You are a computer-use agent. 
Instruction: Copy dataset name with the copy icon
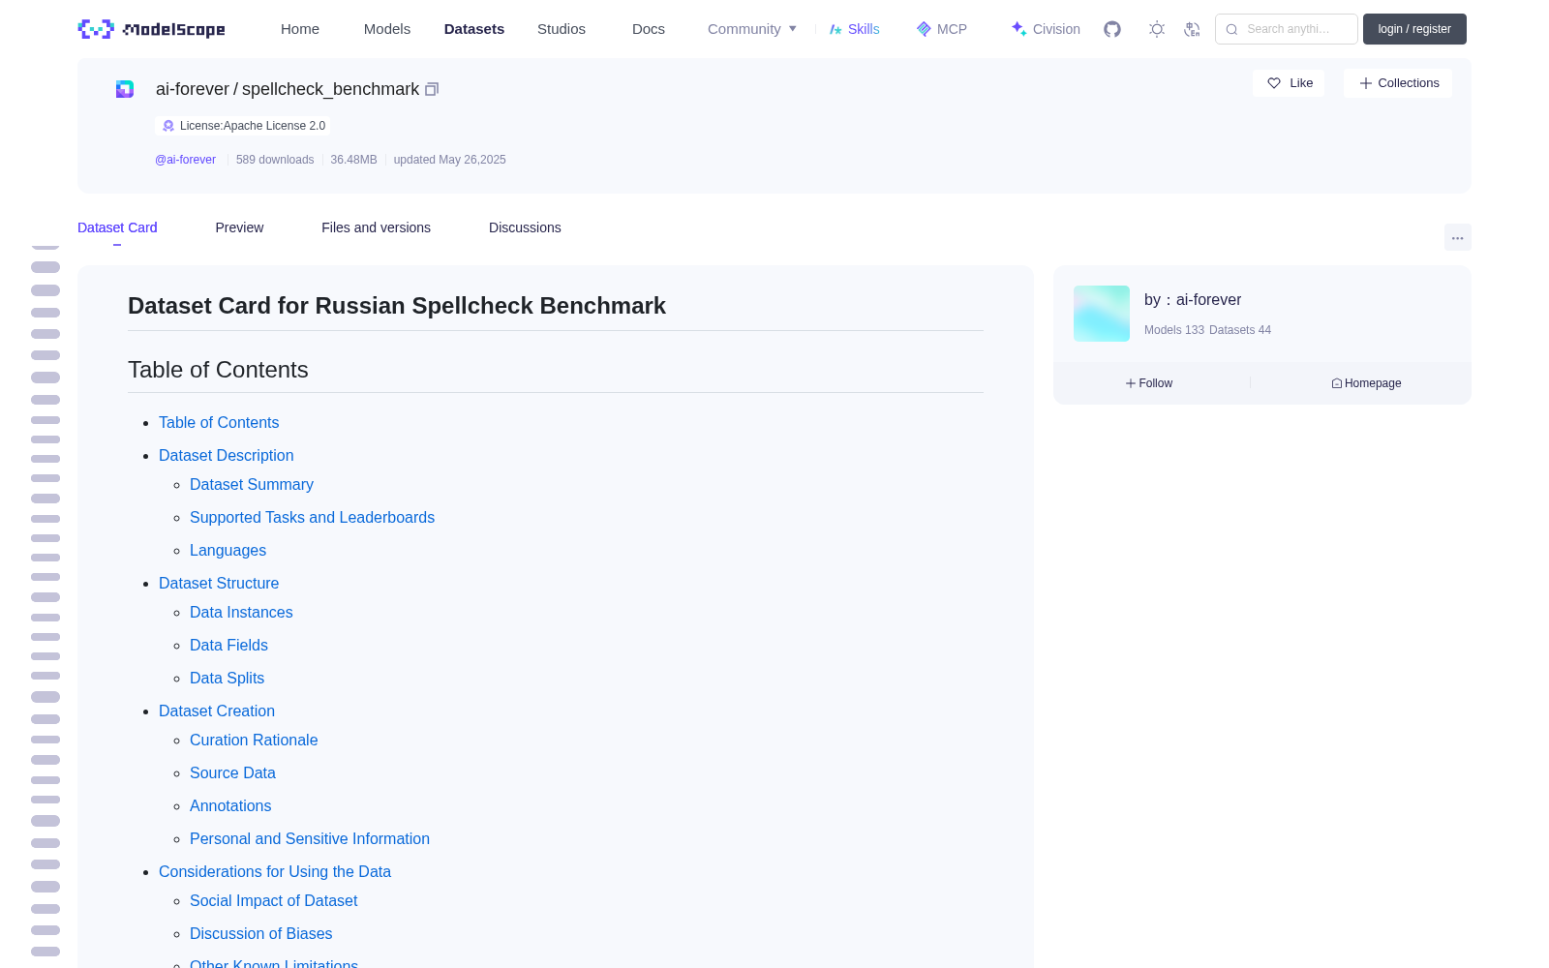pos(432,89)
